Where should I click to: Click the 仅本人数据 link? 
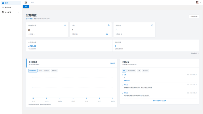(29, 19)
